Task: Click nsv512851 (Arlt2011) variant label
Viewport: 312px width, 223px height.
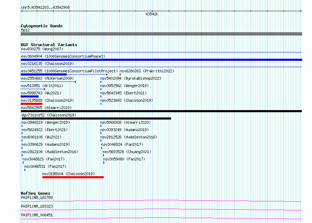Action: point(42,86)
